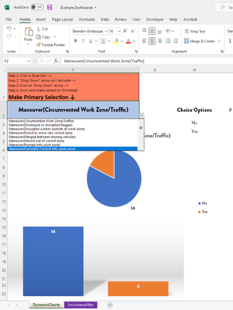Click the Format Painter icon
This screenshot has width=233, height=310.
38,45
